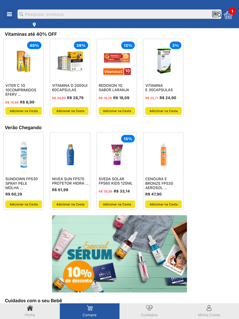Viewport: 239px width, 319px height.
Task: Add Redoxon 1G to basket
Action: tap(117, 111)
